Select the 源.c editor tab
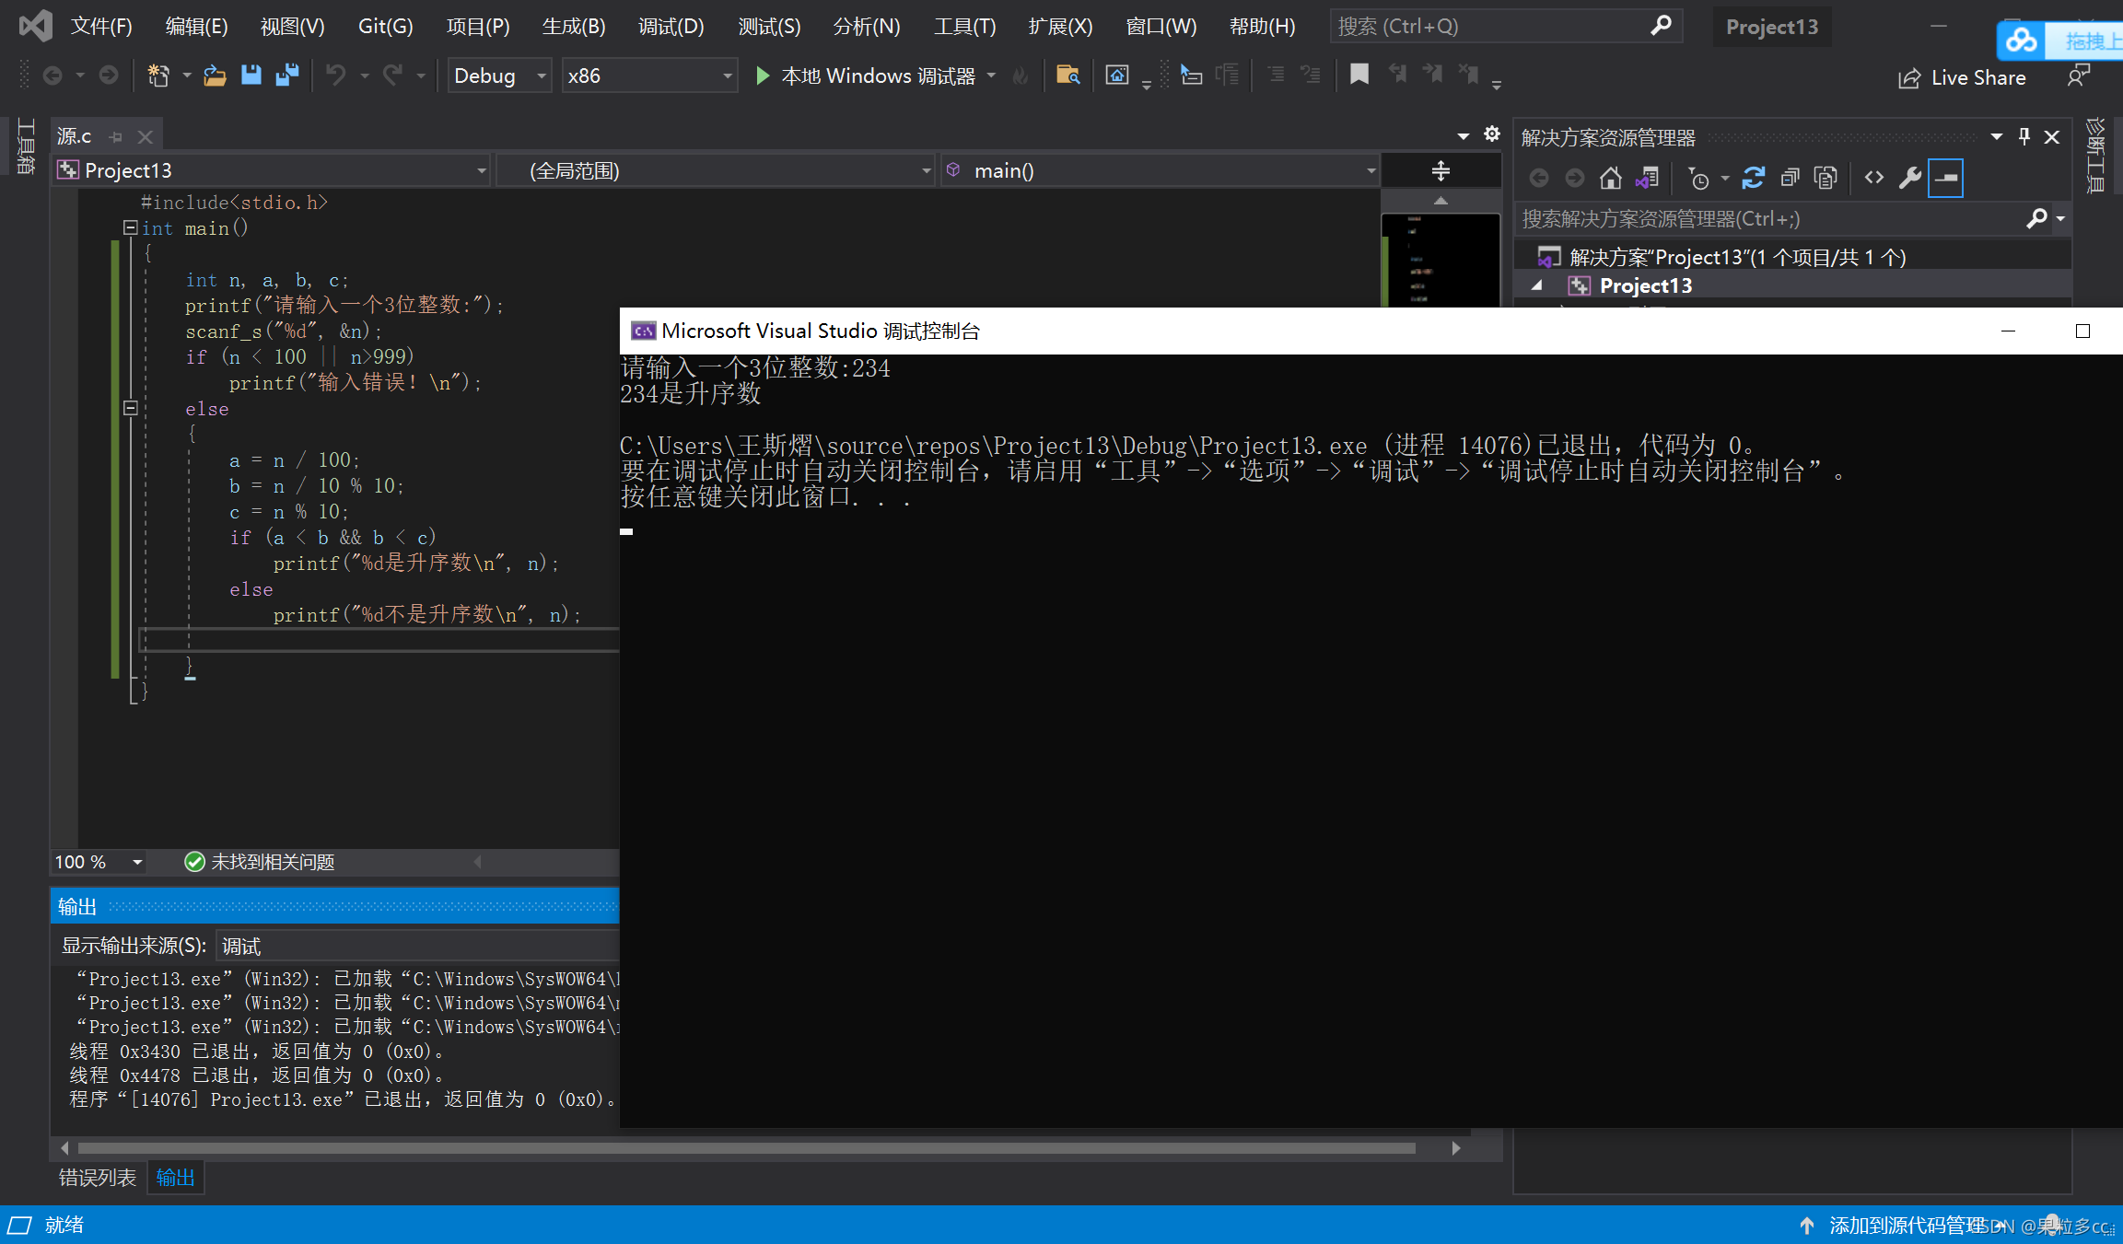The height and width of the screenshot is (1244, 2123). 74,136
